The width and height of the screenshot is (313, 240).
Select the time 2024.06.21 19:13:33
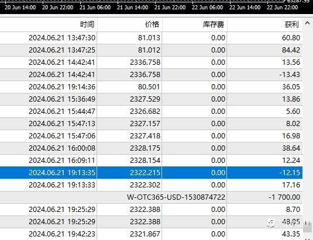pyautogui.click(x=62, y=185)
